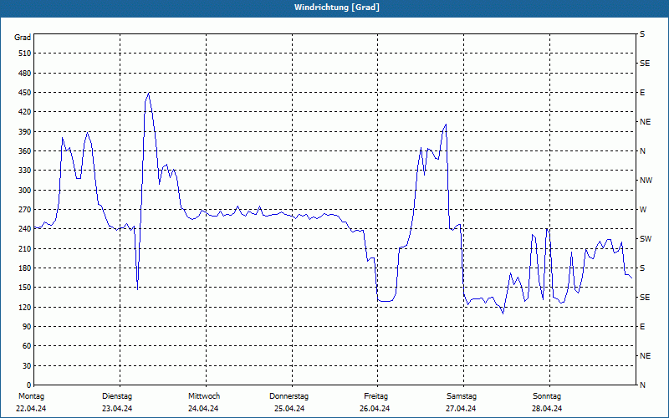The height and width of the screenshot is (418, 669).
Task: Click the 60 degree axis label
Action: 27,346
